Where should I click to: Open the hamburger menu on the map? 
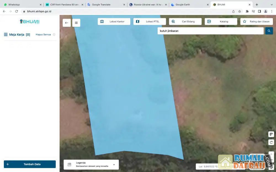pyautogui.click(x=76, y=23)
